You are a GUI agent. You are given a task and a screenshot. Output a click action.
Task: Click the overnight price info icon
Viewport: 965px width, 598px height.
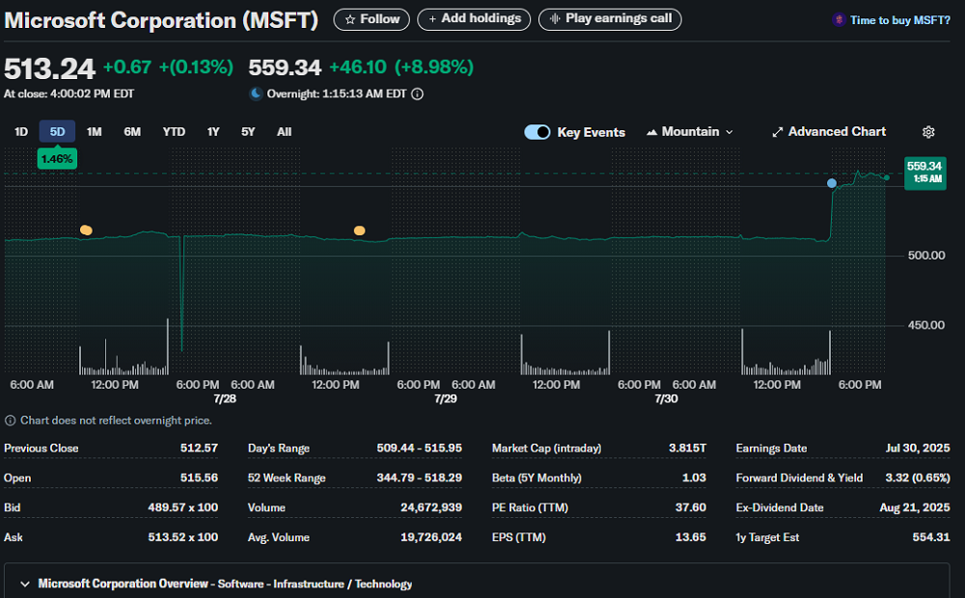pyautogui.click(x=417, y=95)
